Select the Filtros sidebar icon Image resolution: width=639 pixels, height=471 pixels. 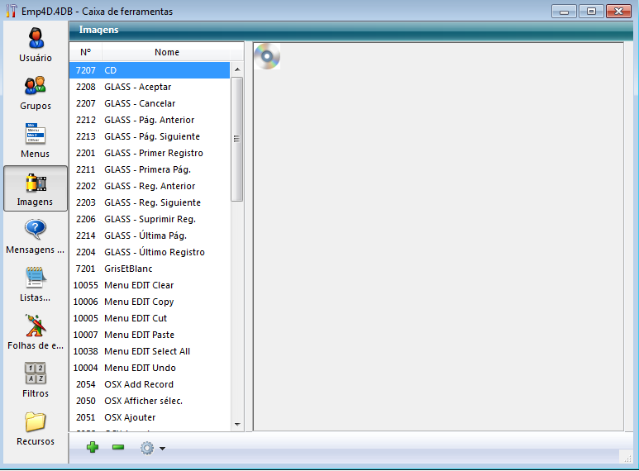[x=36, y=374]
